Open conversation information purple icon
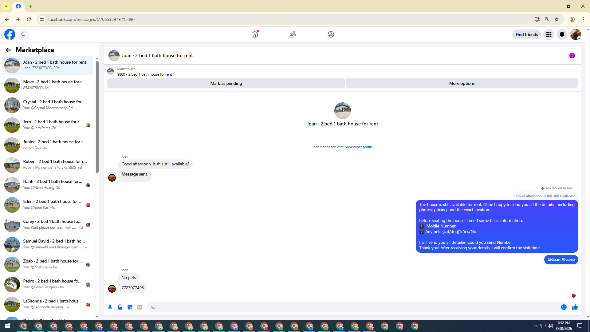Image resolution: width=590 pixels, height=332 pixels. click(x=572, y=56)
